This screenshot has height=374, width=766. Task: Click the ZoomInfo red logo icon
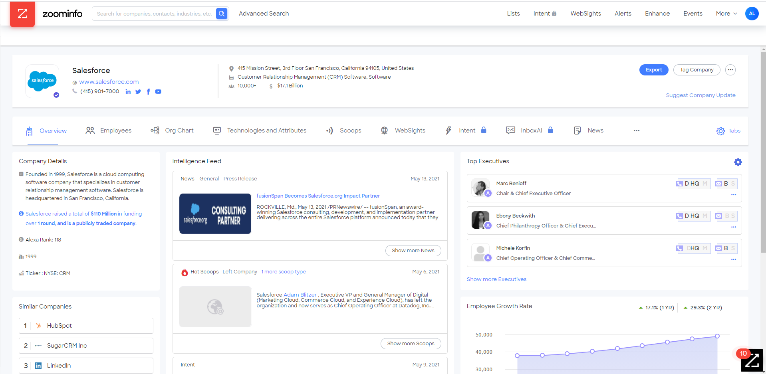pos(22,14)
